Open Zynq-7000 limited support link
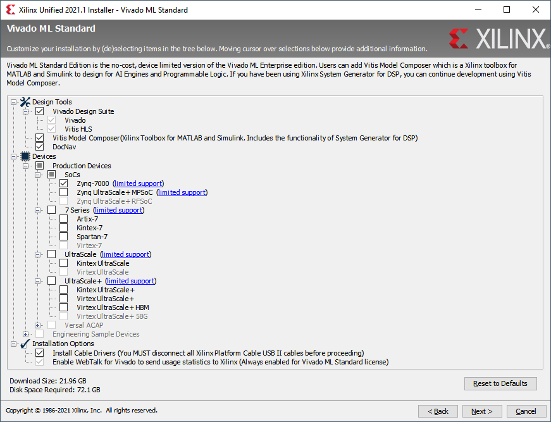 click(x=139, y=183)
